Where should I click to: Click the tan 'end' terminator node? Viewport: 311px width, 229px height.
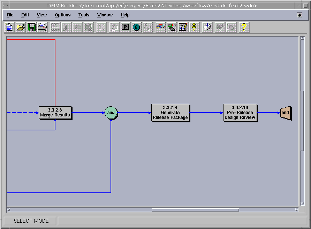(285, 113)
